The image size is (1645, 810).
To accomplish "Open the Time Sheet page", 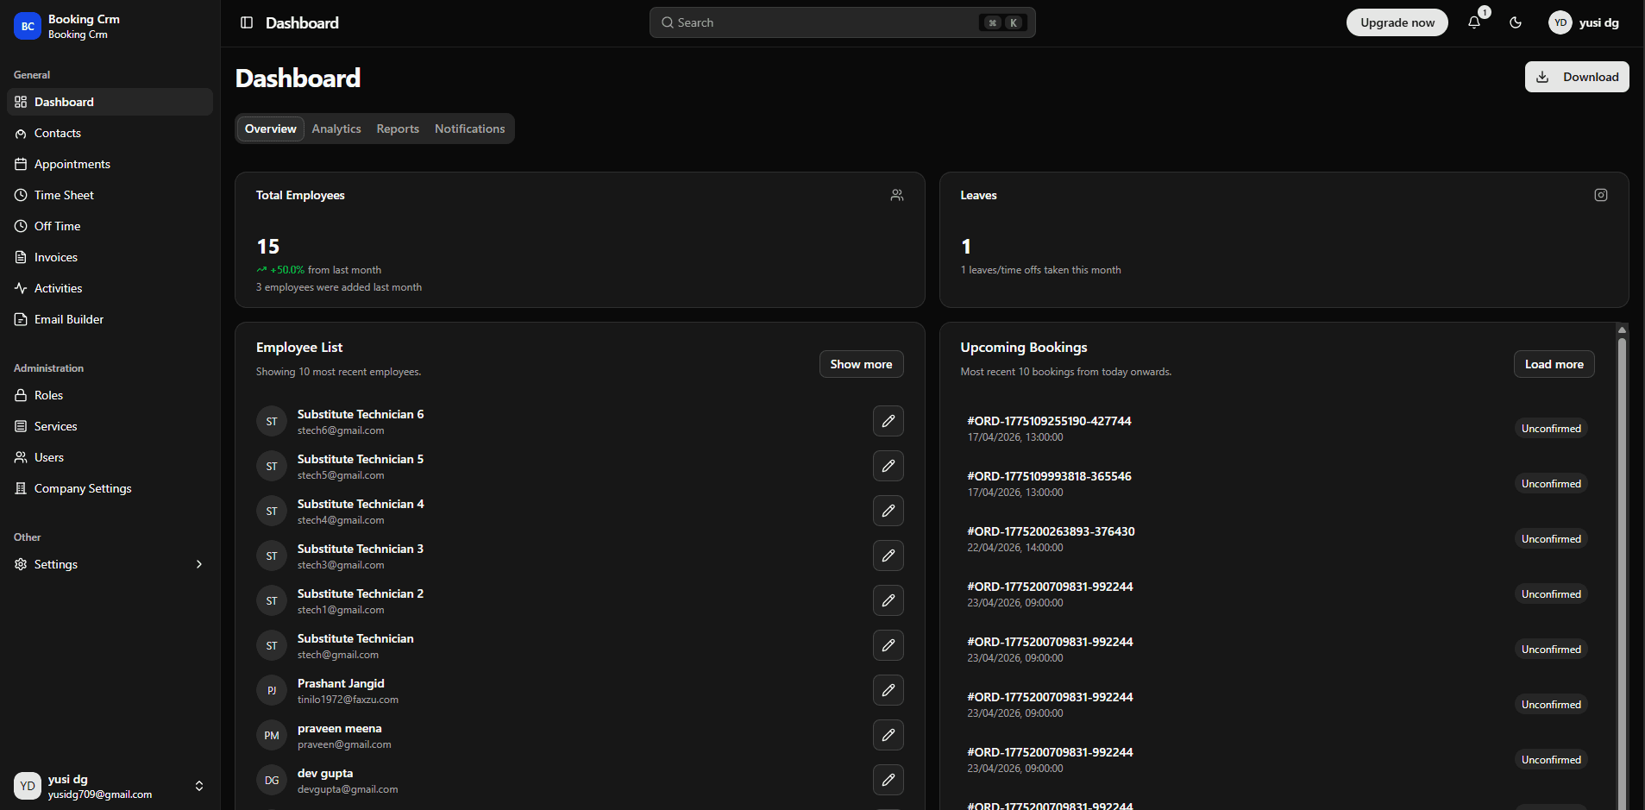I will (110, 195).
